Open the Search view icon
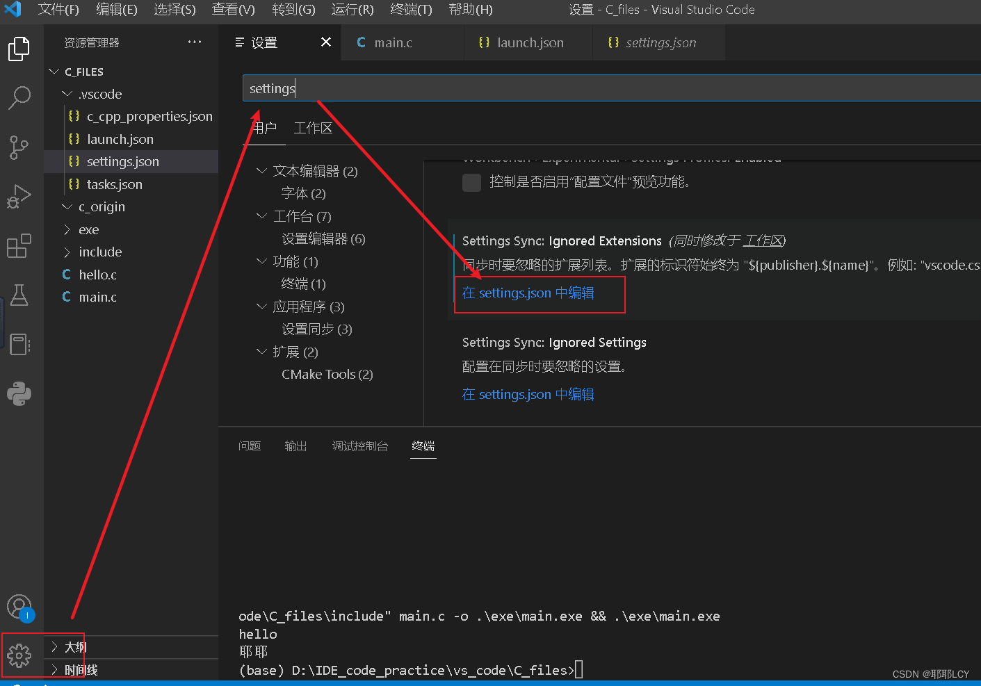Viewport: 981px width, 686px height. (x=19, y=98)
